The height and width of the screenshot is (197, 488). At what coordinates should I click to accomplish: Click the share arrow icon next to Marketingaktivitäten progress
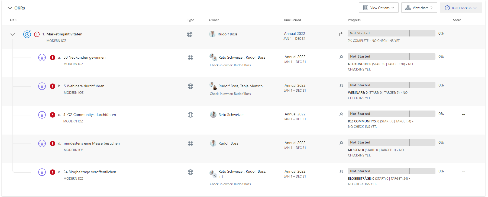click(x=341, y=34)
